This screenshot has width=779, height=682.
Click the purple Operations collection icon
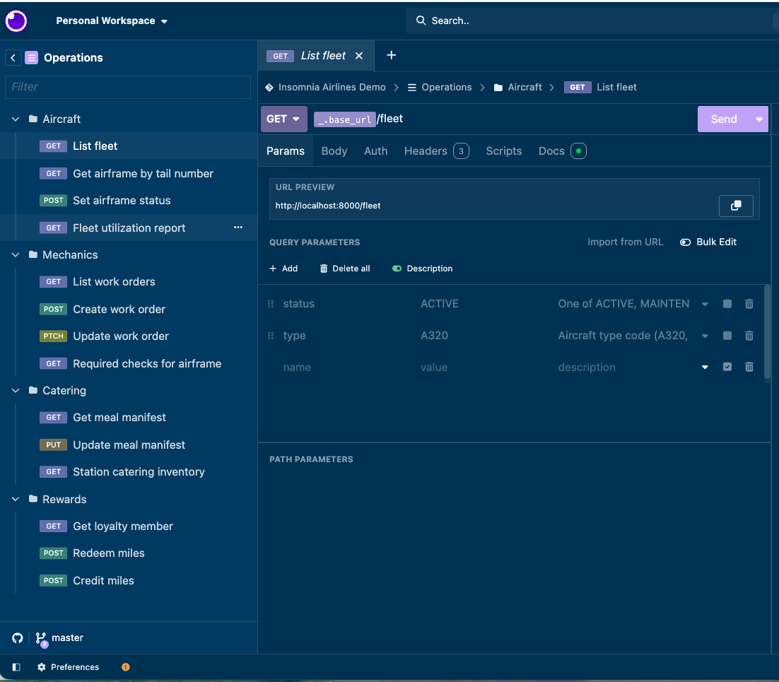point(31,58)
